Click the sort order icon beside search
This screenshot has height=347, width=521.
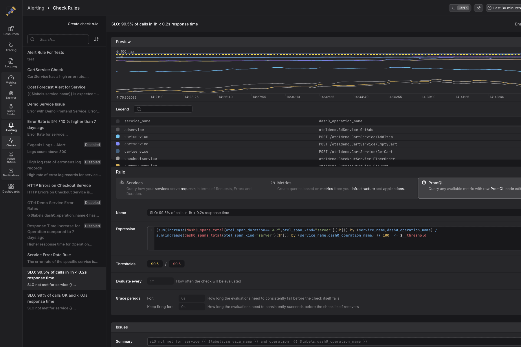(x=96, y=39)
